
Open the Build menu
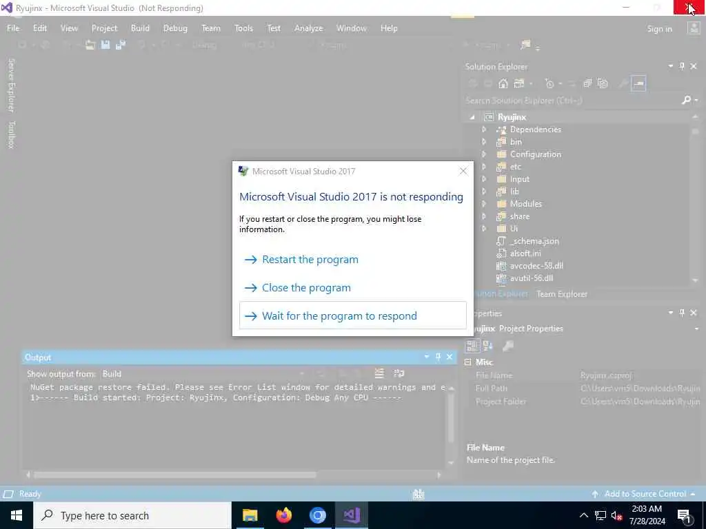pos(140,28)
